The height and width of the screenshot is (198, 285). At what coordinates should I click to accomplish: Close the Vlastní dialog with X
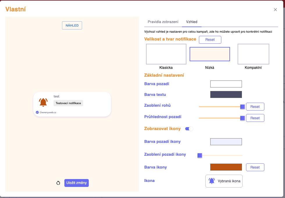click(x=275, y=10)
